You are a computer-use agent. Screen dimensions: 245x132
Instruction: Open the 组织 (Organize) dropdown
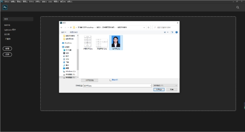pyautogui.click(x=64, y=32)
